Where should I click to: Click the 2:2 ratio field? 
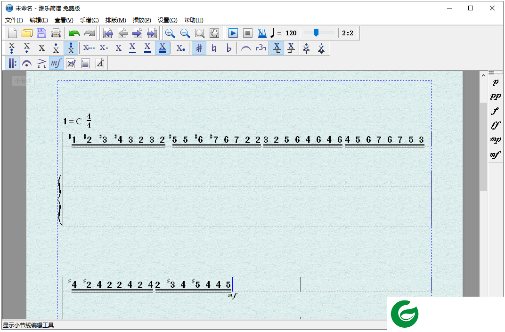pyautogui.click(x=348, y=33)
